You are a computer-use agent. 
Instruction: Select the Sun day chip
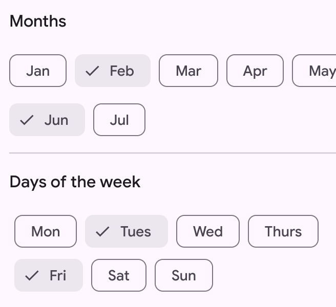[x=184, y=275]
